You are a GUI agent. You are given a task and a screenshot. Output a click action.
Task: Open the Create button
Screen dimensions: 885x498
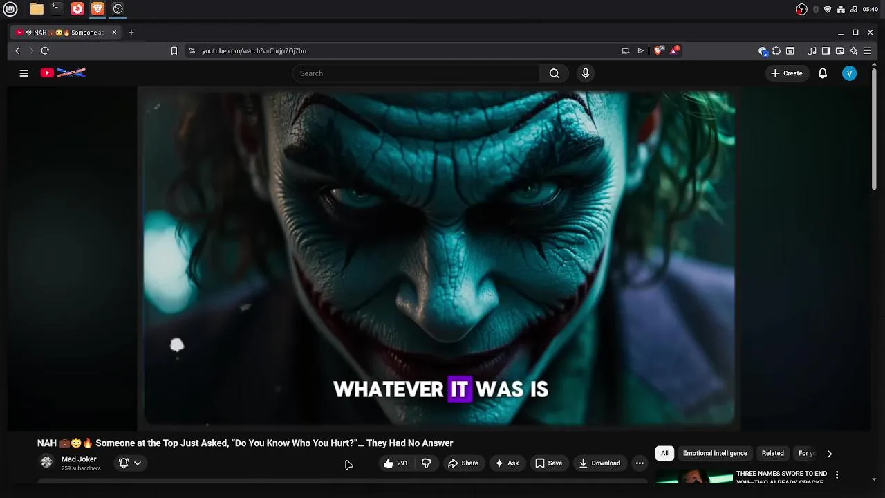click(787, 73)
